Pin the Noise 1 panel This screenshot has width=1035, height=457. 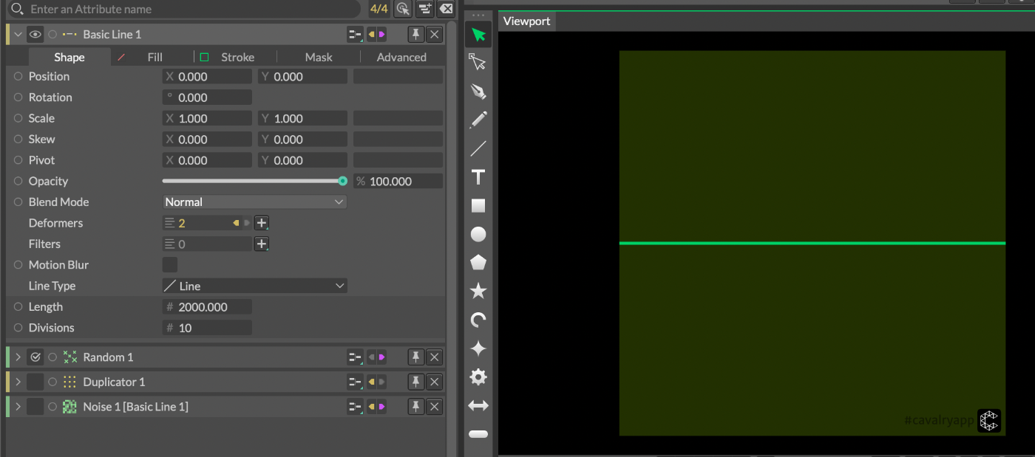pyautogui.click(x=416, y=407)
